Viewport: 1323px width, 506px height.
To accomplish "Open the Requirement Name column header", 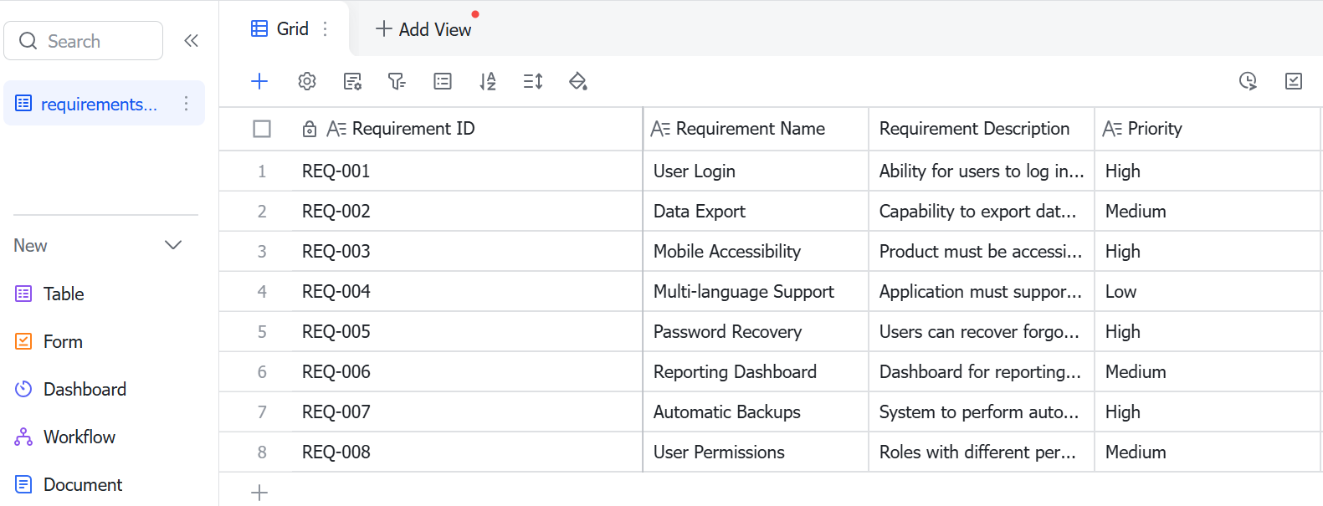I will coord(756,129).
